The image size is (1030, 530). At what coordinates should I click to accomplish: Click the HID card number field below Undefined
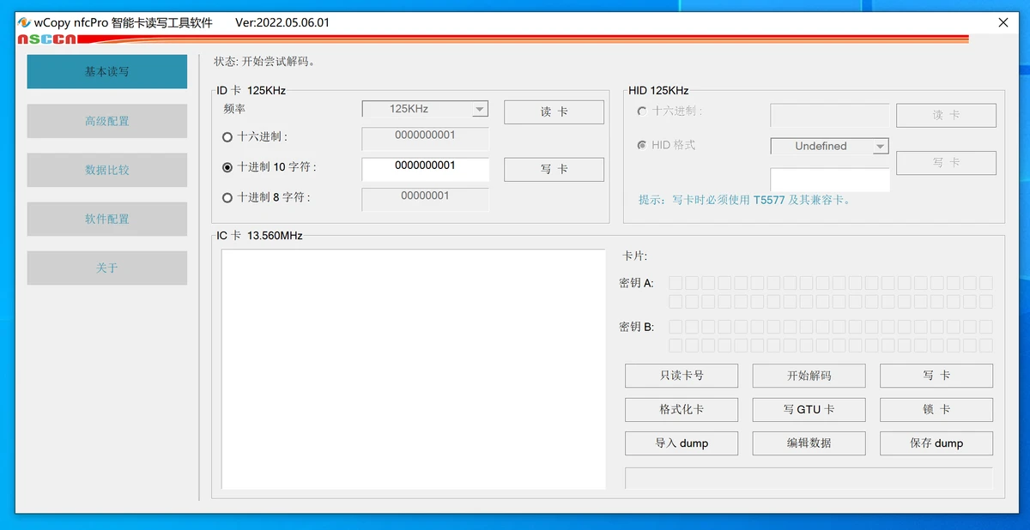(830, 180)
